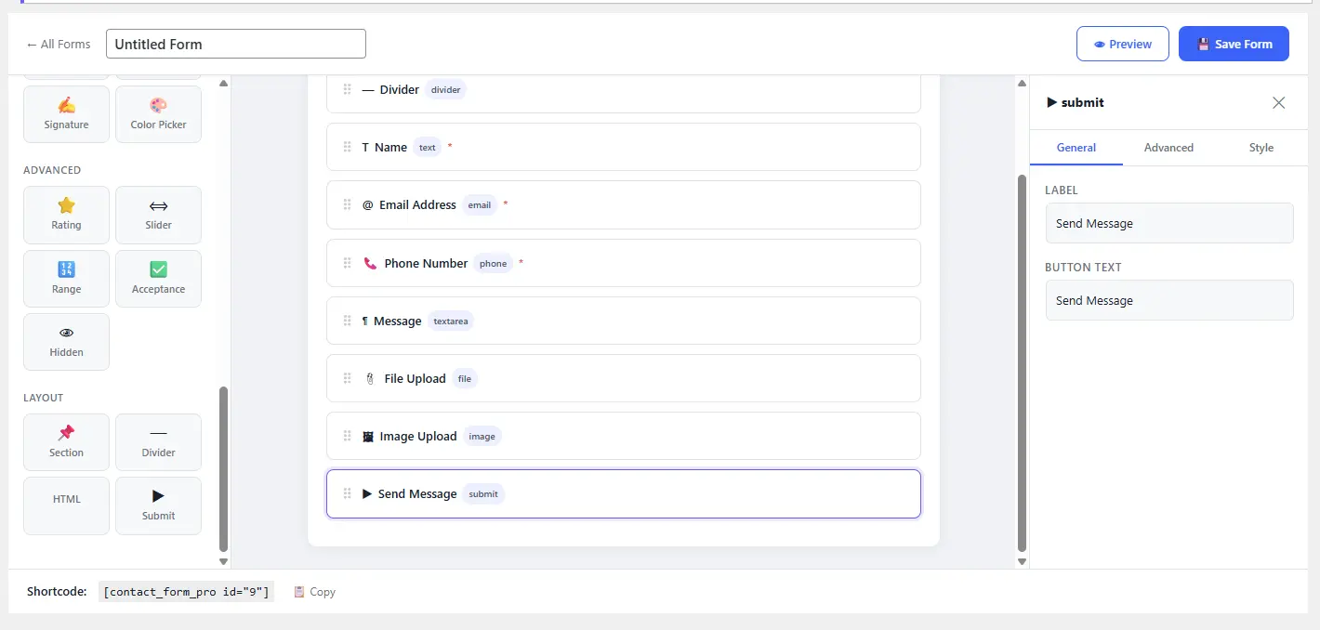
Task: Click the phone icon in Phone Number row
Action: pyautogui.click(x=370, y=263)
